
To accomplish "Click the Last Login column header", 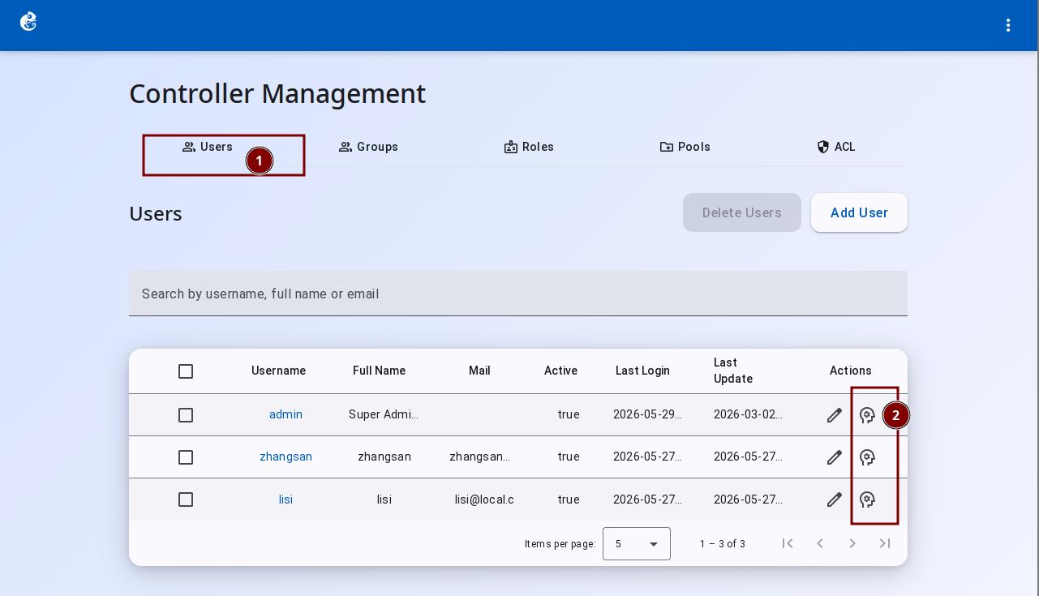I will [642, 371].
